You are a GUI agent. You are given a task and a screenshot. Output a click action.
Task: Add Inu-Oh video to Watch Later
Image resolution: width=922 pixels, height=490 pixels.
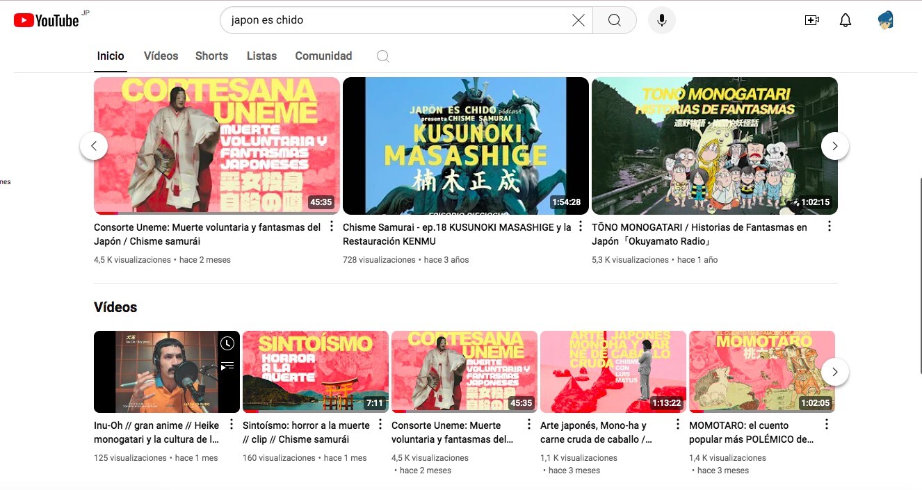(x=227, y=343)
